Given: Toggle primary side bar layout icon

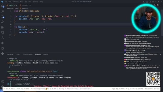Looking at the screenshot, I should click(144, 2).
